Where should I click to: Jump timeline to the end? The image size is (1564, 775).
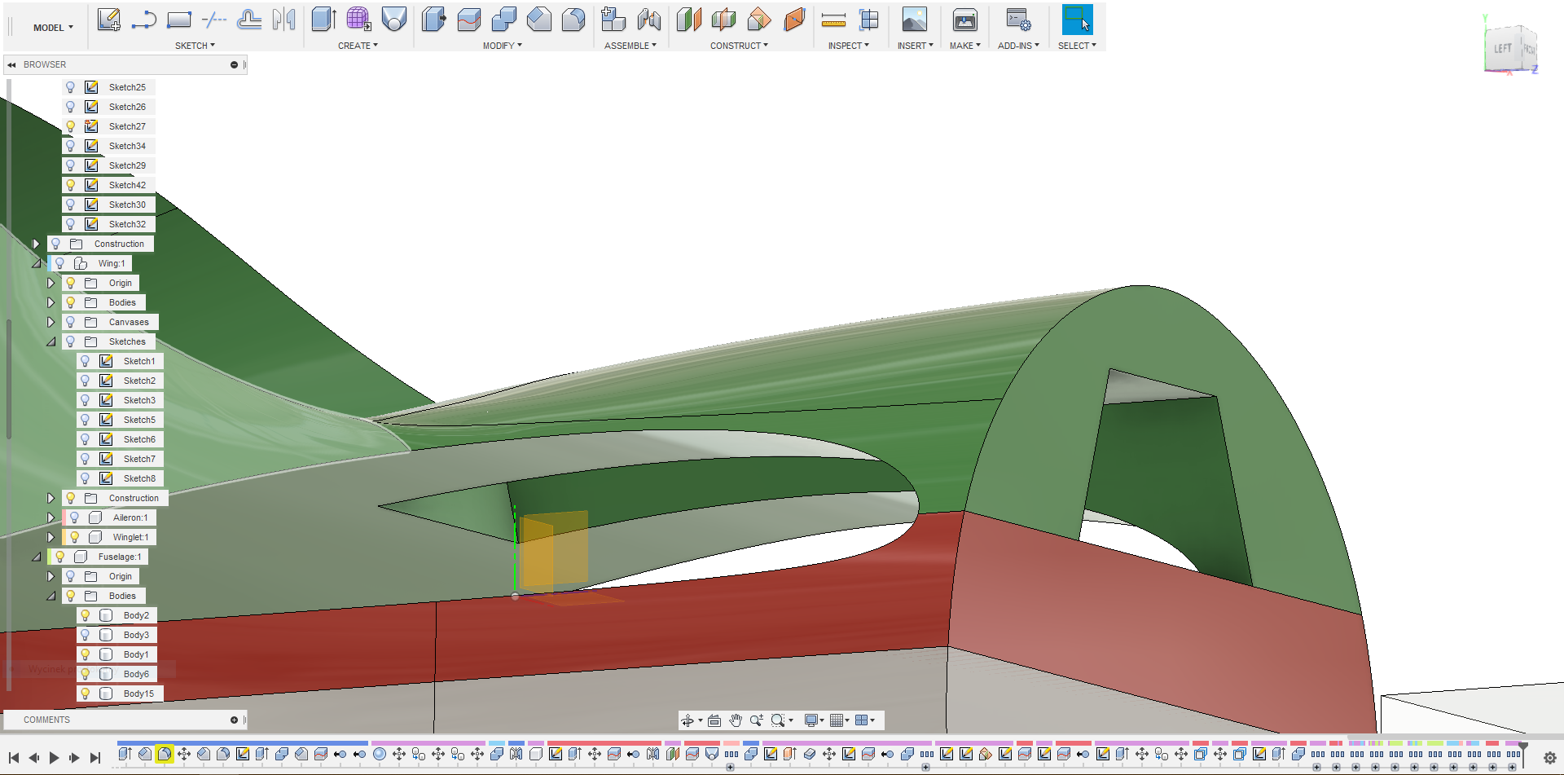pos(94,758)
